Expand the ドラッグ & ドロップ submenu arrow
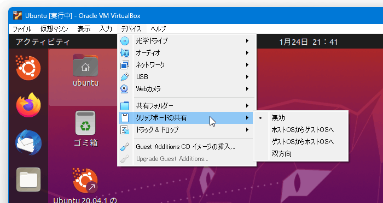Viewport: 383px width, 203px height. [247, 130]
